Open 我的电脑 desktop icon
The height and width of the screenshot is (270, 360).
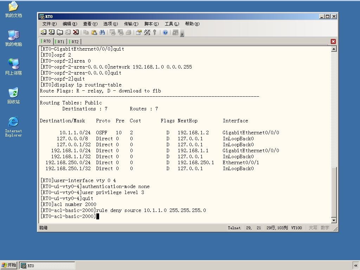[x=13, y=38]
